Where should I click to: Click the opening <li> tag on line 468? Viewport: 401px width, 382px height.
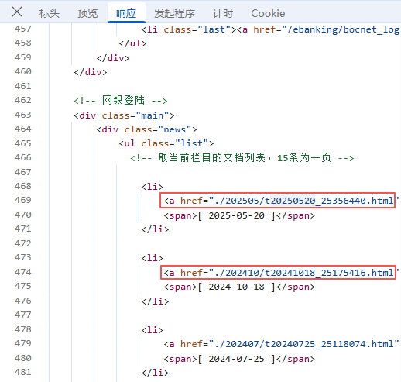[x=153, y=187]
